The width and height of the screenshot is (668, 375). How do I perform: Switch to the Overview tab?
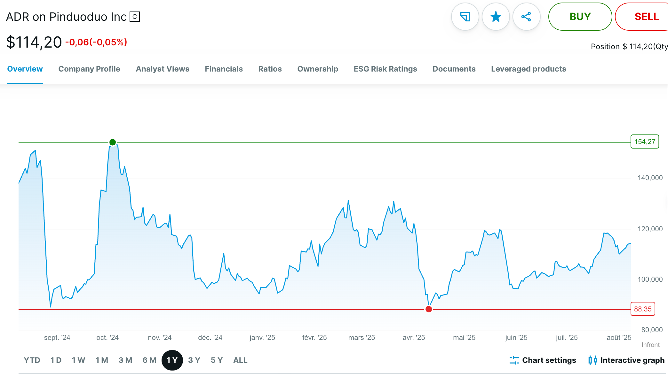click(x=25, y=69)
